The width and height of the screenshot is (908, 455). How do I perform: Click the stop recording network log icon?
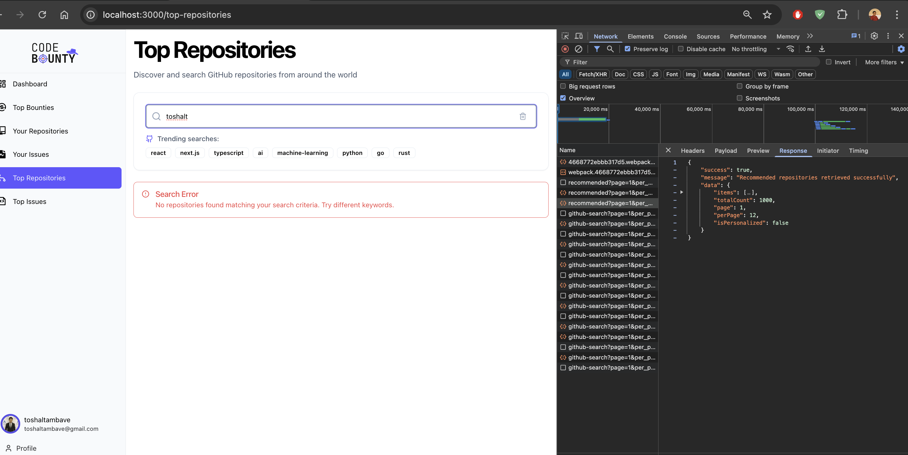565,49
